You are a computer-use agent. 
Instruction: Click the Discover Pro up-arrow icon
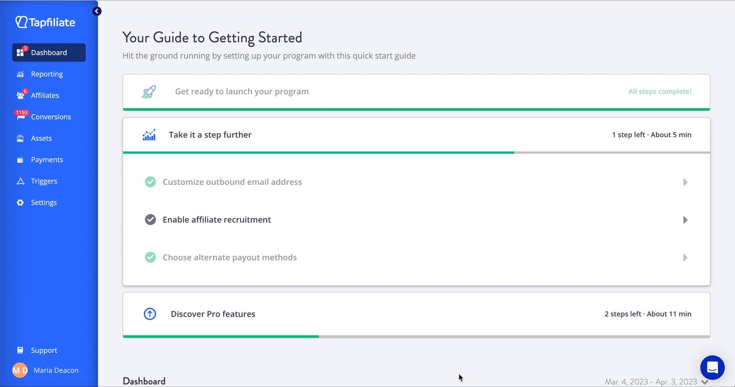tap(150, 314)
